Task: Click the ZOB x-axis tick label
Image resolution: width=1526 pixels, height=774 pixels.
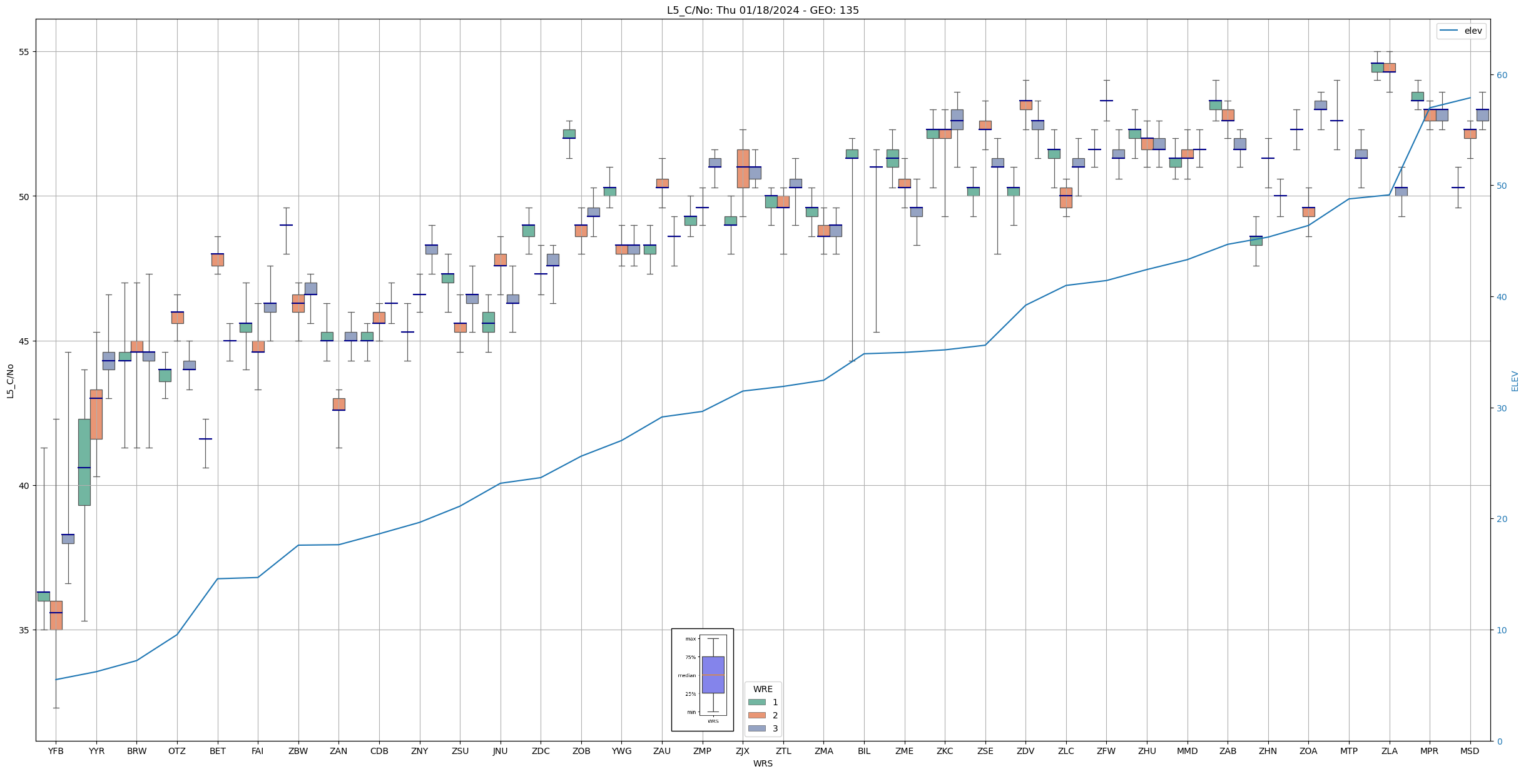Action: pyautogui.click(x=581, y=751)
